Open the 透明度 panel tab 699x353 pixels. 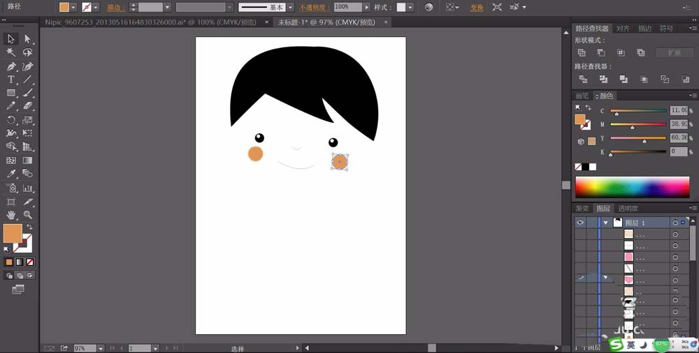point(628,208)
